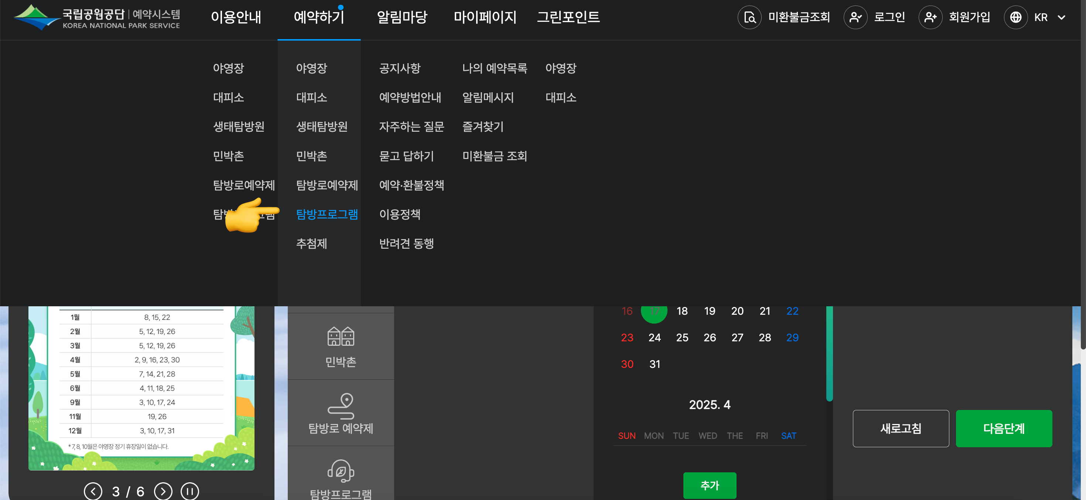
Task: Click the 미환불금조회 magnifier icon
Action: point(749,17)
